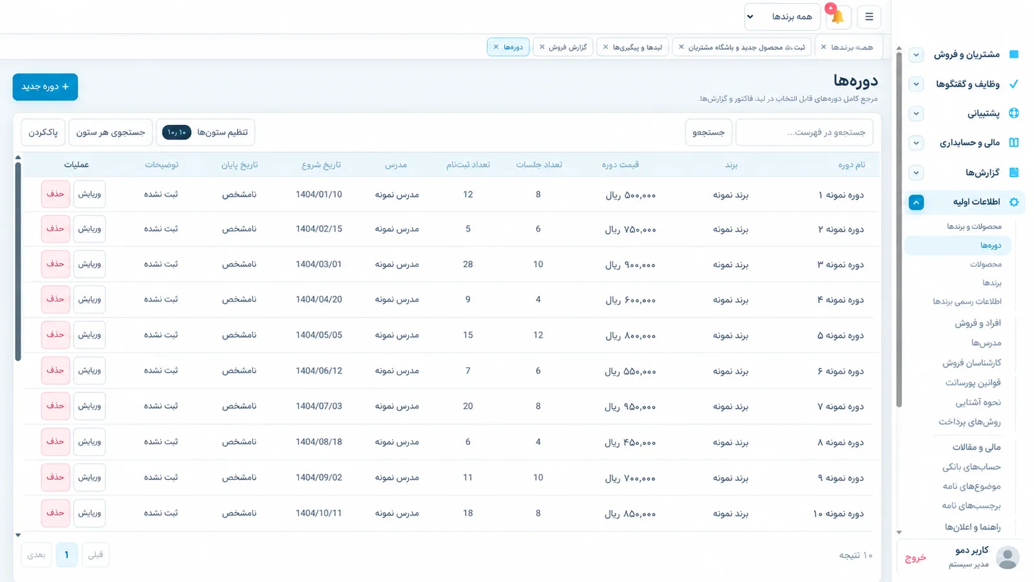Expand the وظایف و گفتگوها section
This screenshot has width=1034, height=582.
point(916,84)
